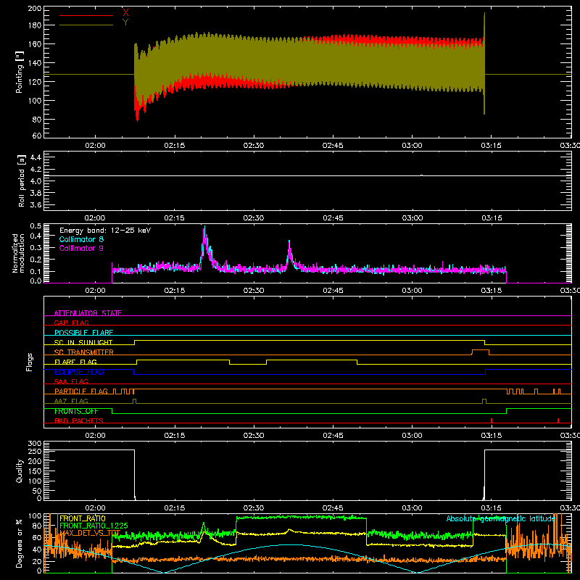The height and width of the screenshot is (580, 580).
Task: Click the POSSIBLE_FLARE flag label
Action: click(x=83, y=333)
